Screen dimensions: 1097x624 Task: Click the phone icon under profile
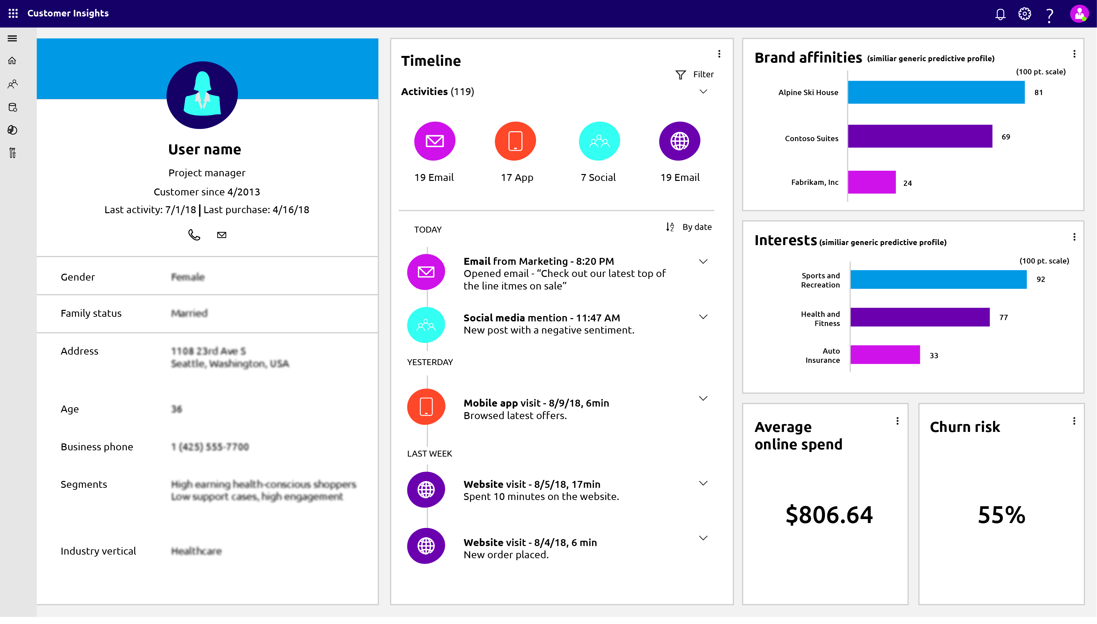click(194, 235)
